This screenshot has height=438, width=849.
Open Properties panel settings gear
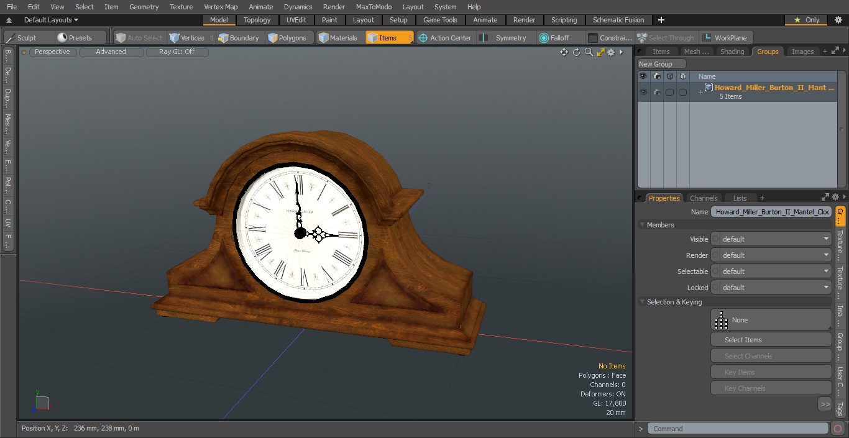pyautogui.click(x=835, y=198)
